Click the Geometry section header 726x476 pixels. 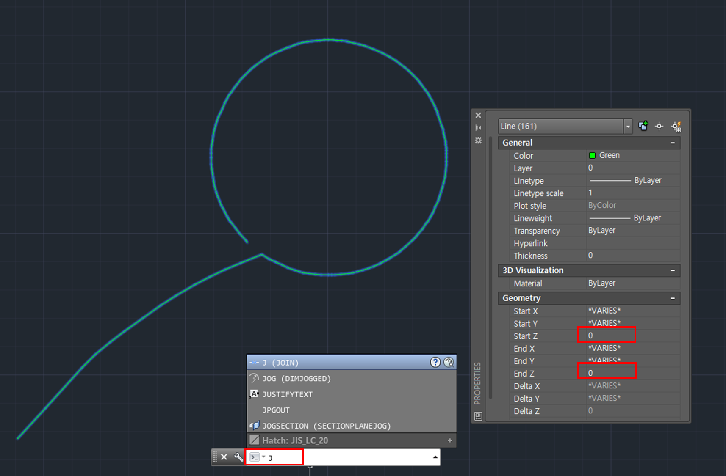click(x=589, y=298)
